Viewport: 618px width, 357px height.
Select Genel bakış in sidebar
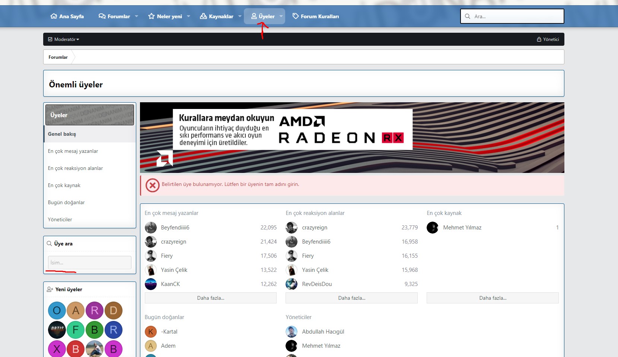tap(90, 134)
